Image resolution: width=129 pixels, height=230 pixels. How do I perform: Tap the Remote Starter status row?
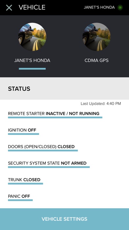pyautogui.click(x=55, y=115)
